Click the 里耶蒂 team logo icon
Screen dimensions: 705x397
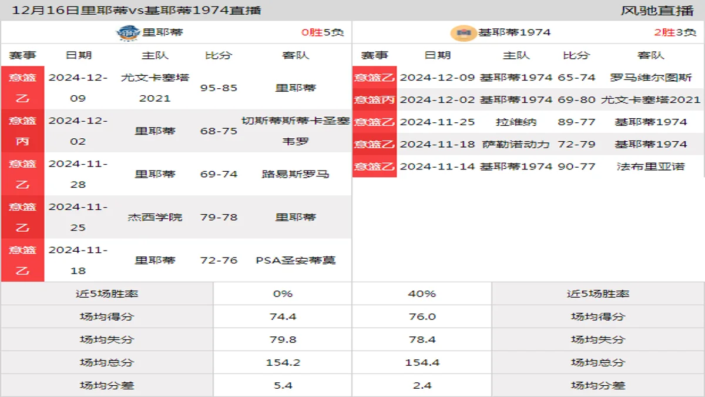click(x=129, y=32)
